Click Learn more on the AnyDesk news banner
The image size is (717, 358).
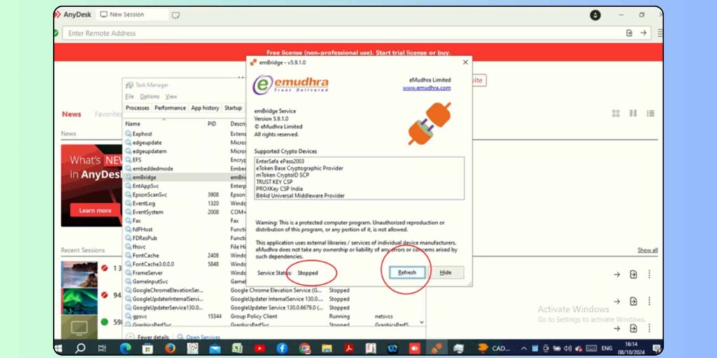tap(95, 210)
